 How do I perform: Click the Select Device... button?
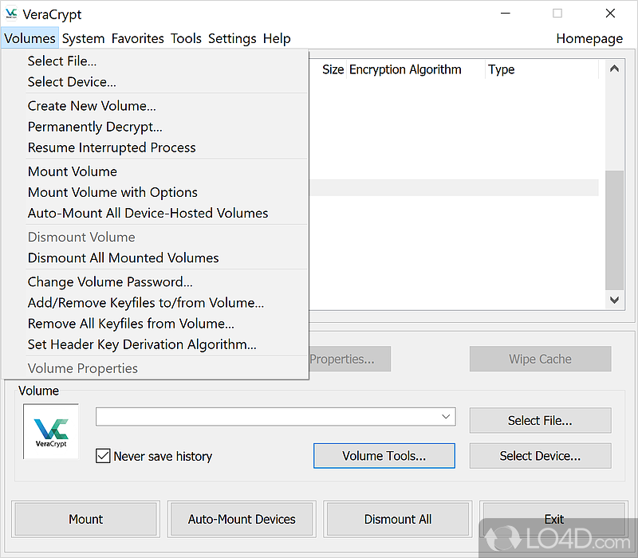coord(540,456)
